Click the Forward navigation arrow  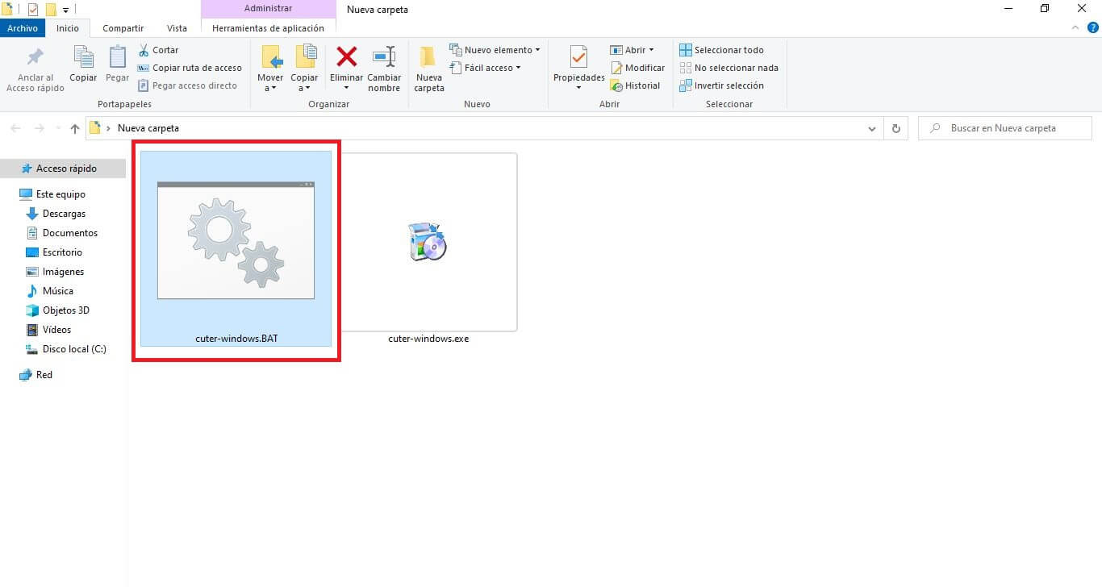pyautogui.click(x=39, y=128)
